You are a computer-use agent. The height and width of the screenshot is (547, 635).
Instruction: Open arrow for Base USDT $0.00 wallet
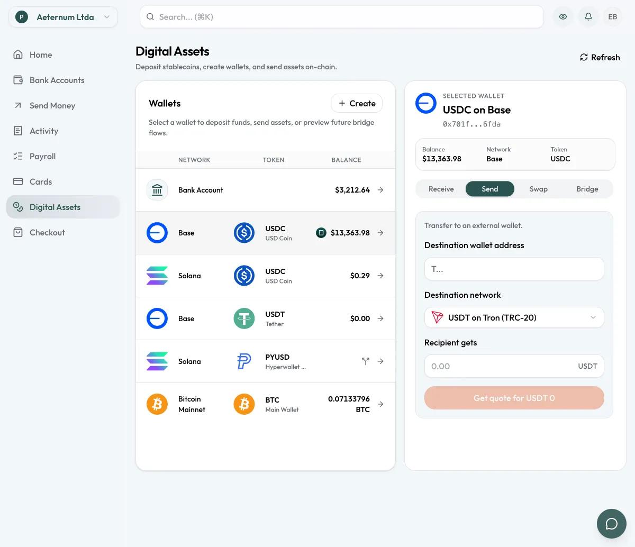(x=380, y=318)
